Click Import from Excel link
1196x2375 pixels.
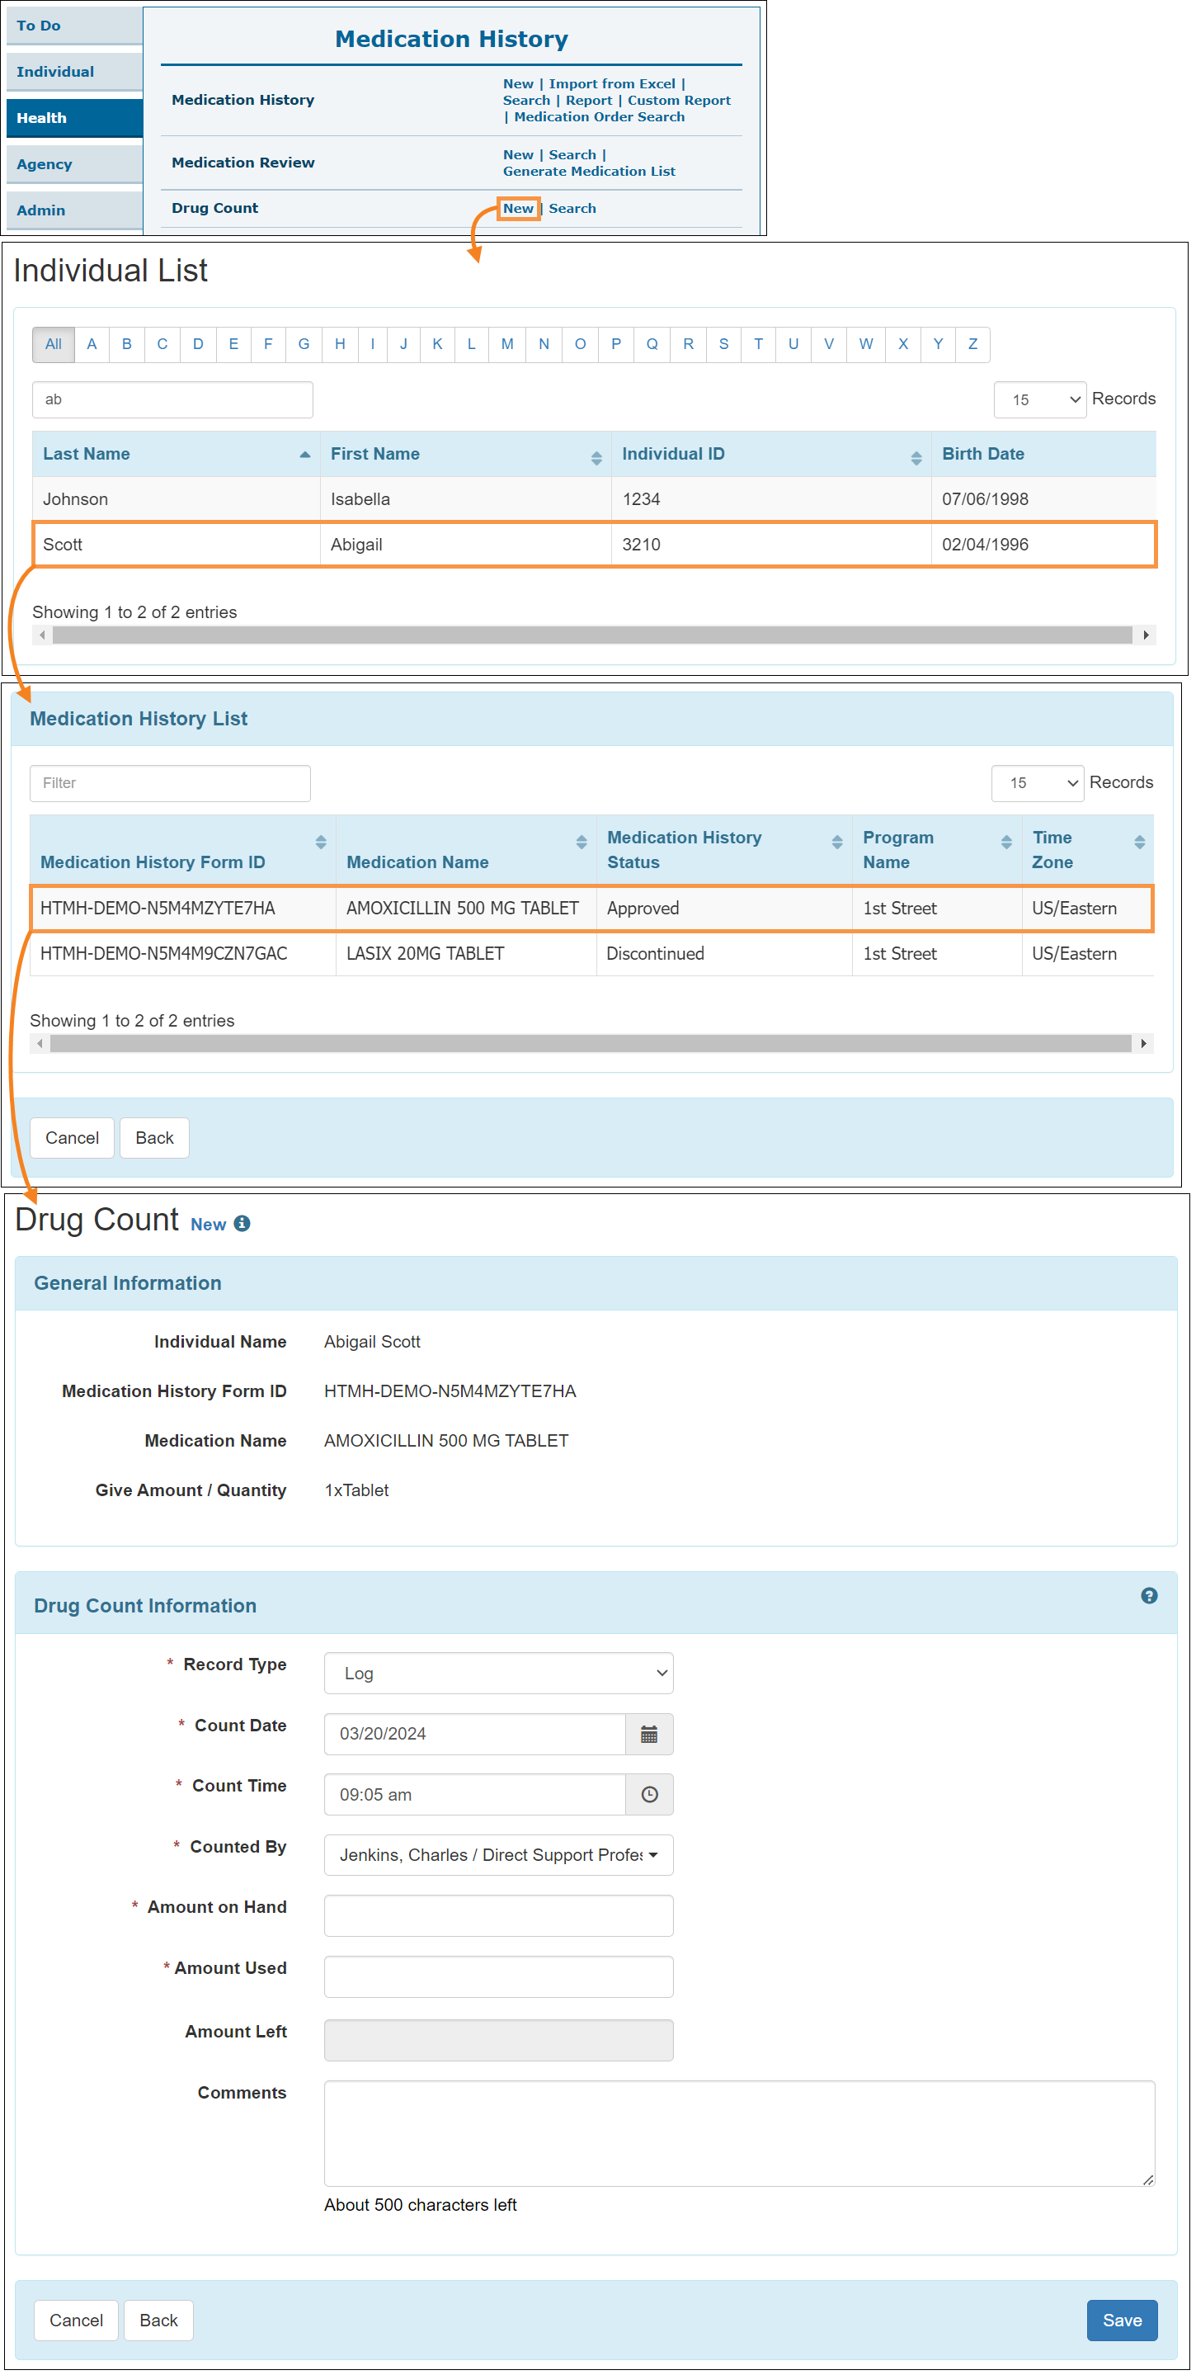tap(612, 84)
